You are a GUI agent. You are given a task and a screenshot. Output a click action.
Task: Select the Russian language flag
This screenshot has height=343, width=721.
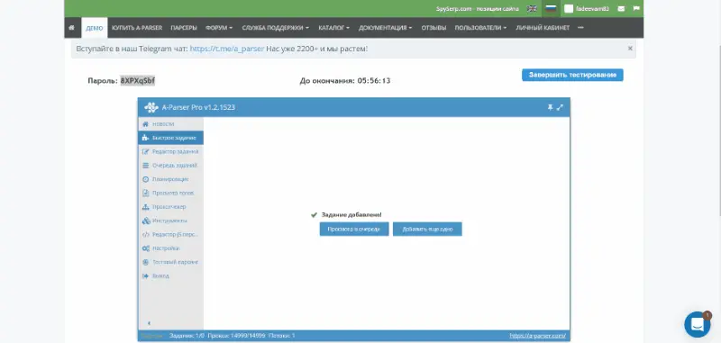(551, 9)
